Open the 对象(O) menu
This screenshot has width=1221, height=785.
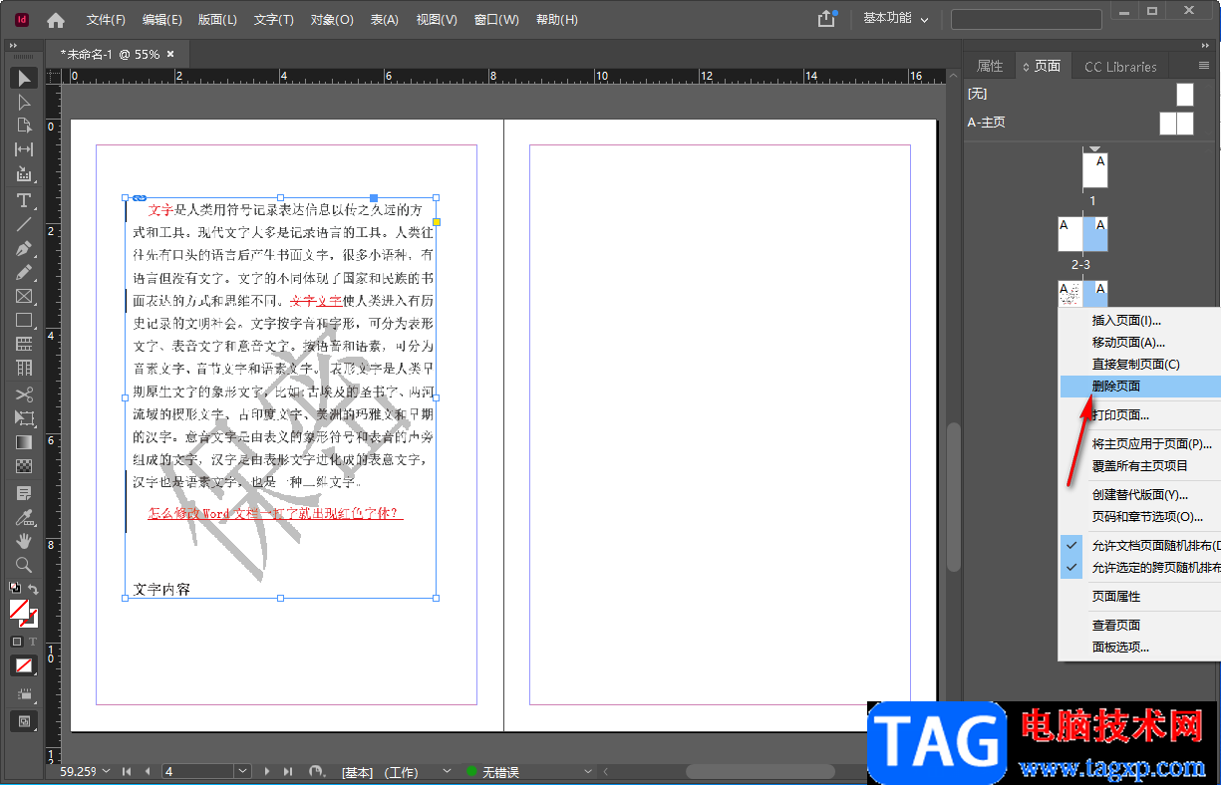tap(332, 20)
